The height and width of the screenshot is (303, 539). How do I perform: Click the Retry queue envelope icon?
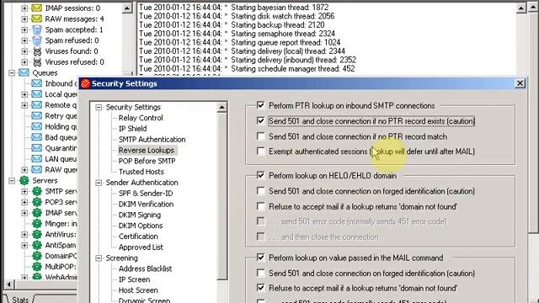(37, 116)
